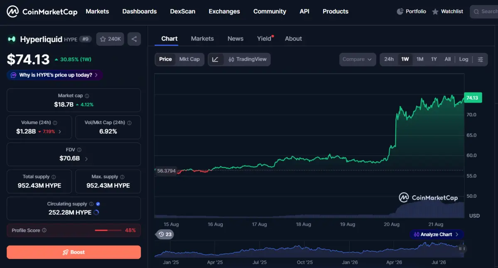Set chart range to All
The height and width of the screenshot is (268, 498).
[447, 59]
